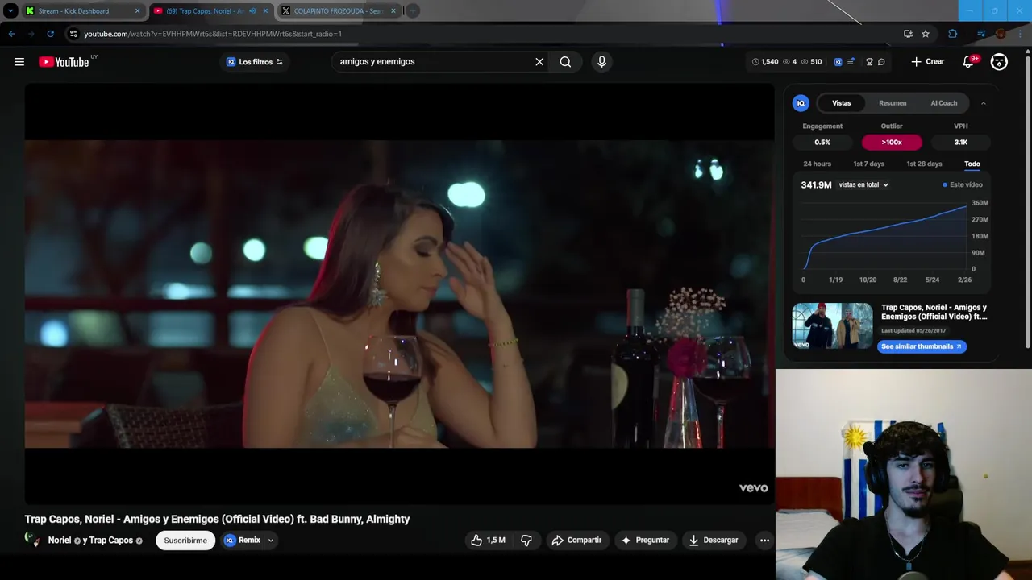Open the vistas en total dropdown

863,185
